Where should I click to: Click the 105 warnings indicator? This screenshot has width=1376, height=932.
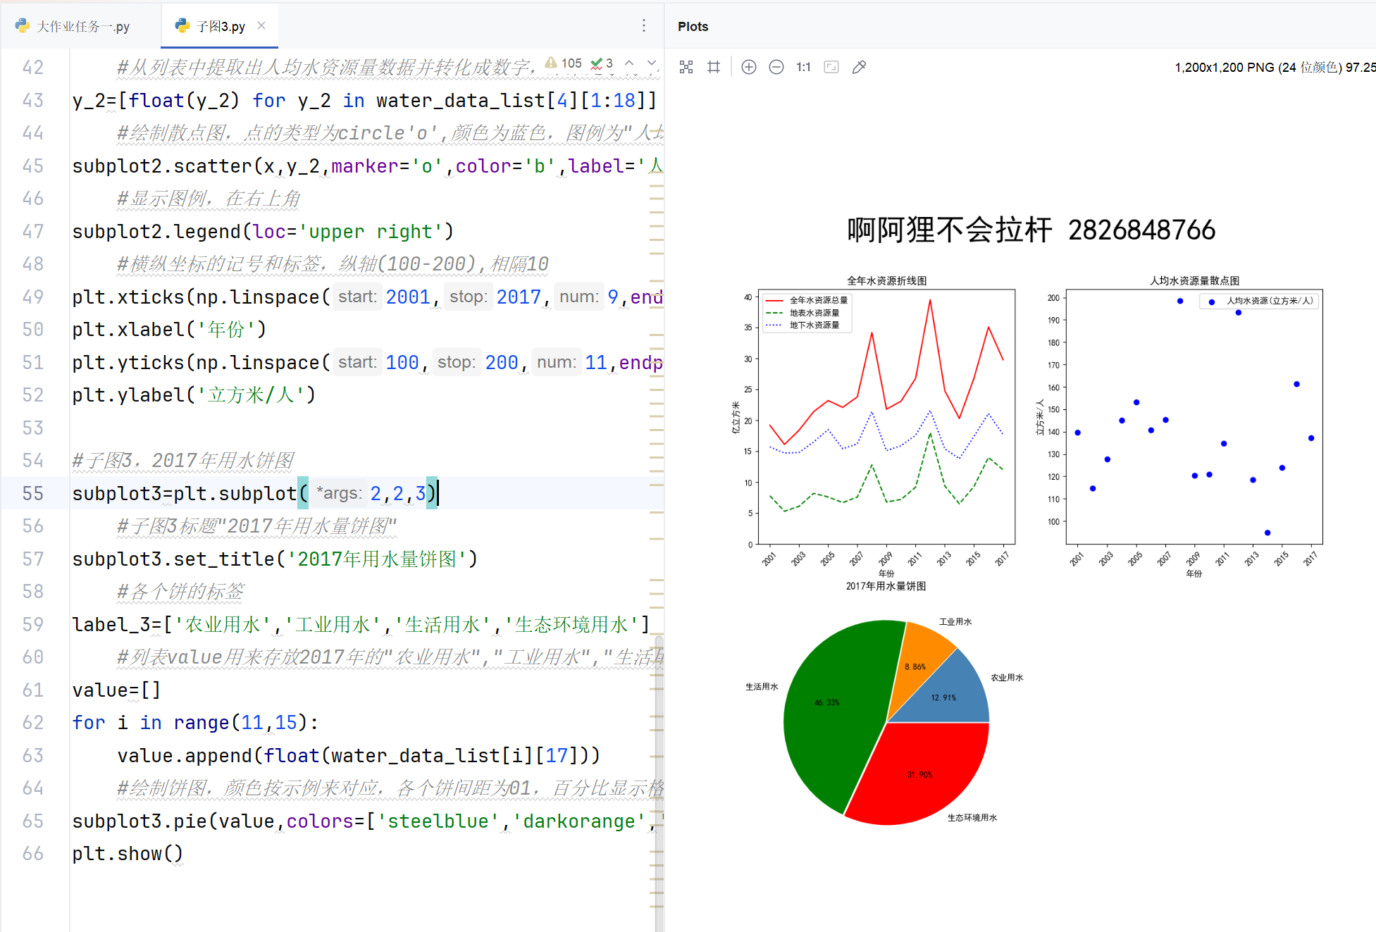click(563, 63)
